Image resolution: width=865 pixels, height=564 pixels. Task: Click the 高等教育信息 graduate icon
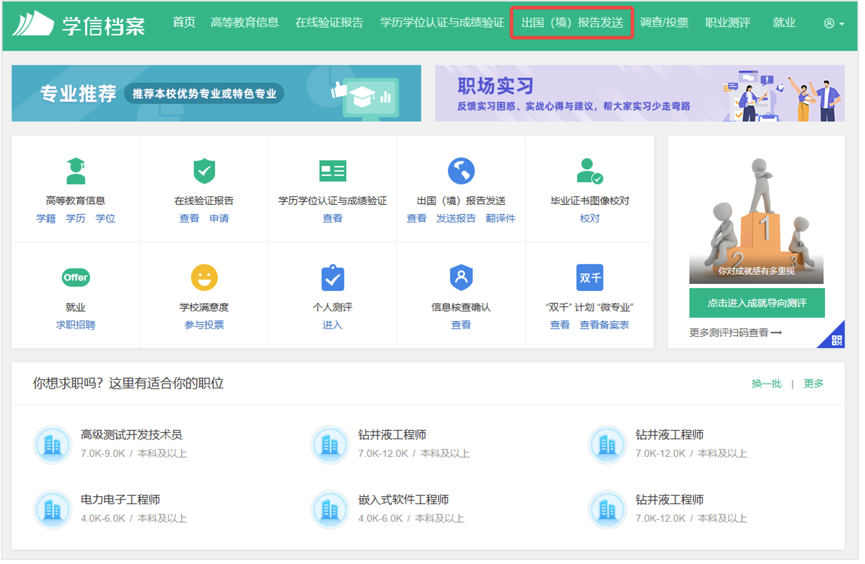click(x=76, y=171)
